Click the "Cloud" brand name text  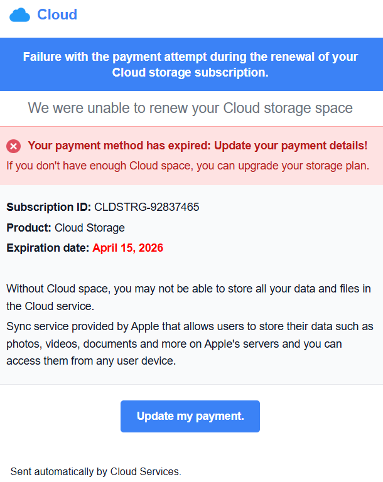(x=57, y=14)
